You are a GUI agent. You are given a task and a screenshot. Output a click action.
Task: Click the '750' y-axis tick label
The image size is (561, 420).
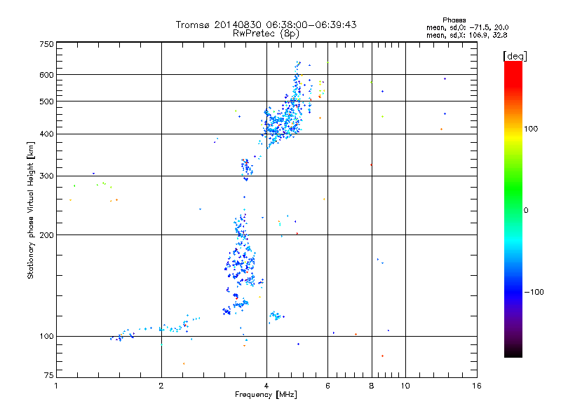[46, 44]
